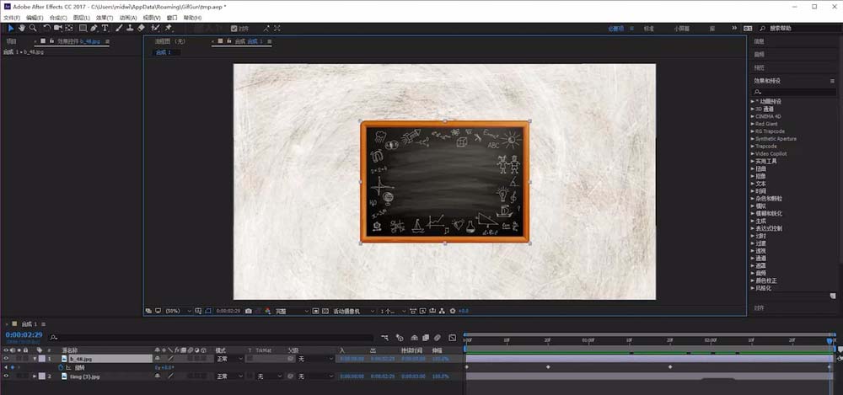Select the Pen tool
The image size is (843, 395).
(94, 28)
